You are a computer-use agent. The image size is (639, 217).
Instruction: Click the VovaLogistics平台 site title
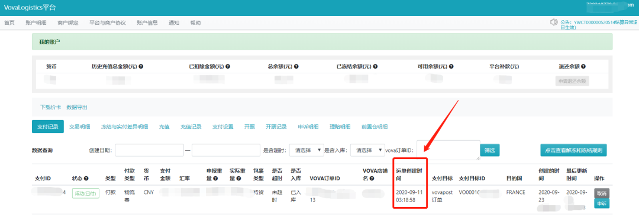point(30,7)
